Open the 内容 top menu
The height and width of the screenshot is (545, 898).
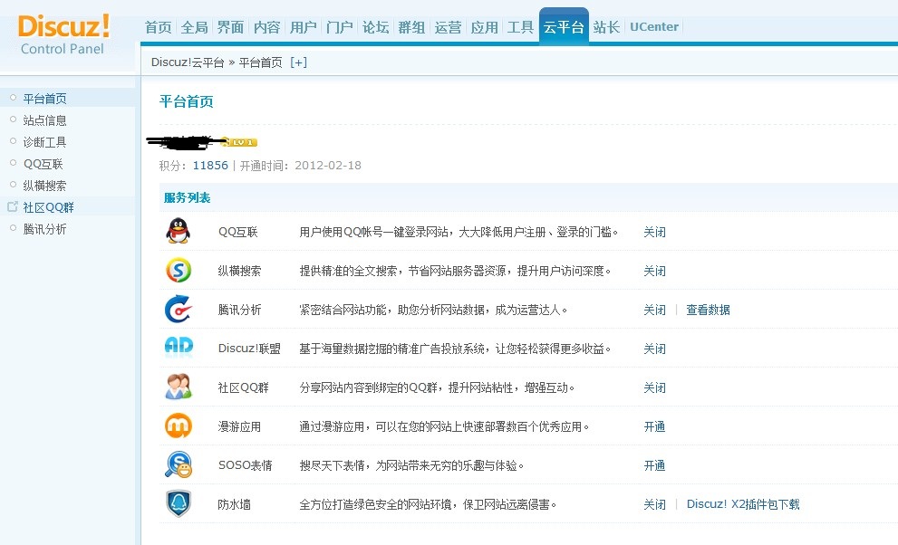pos(267,27)
